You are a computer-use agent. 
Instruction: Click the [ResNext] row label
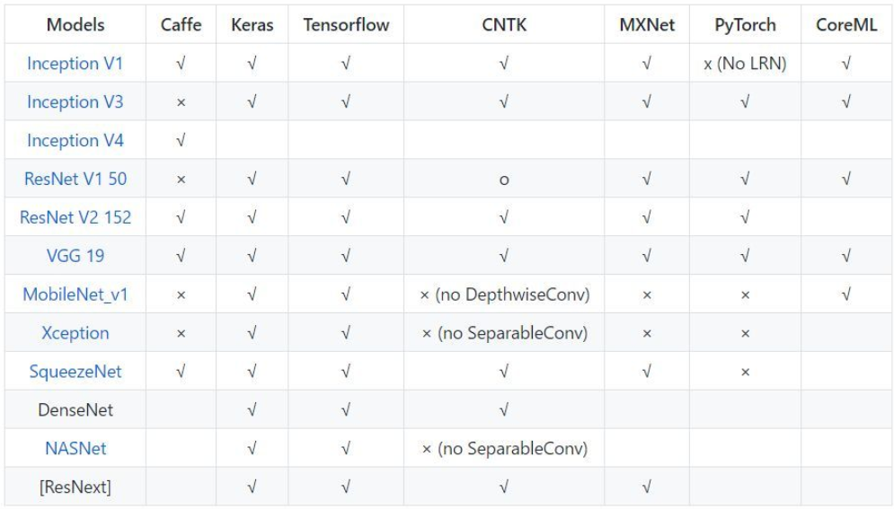click(x=75, y=487)
